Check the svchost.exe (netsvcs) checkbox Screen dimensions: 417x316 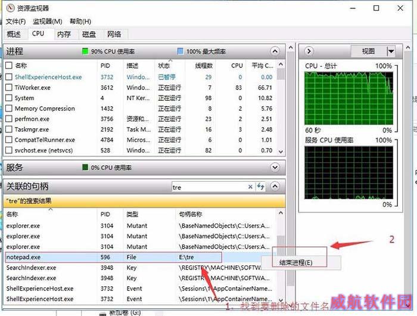[x=9, y=150]
